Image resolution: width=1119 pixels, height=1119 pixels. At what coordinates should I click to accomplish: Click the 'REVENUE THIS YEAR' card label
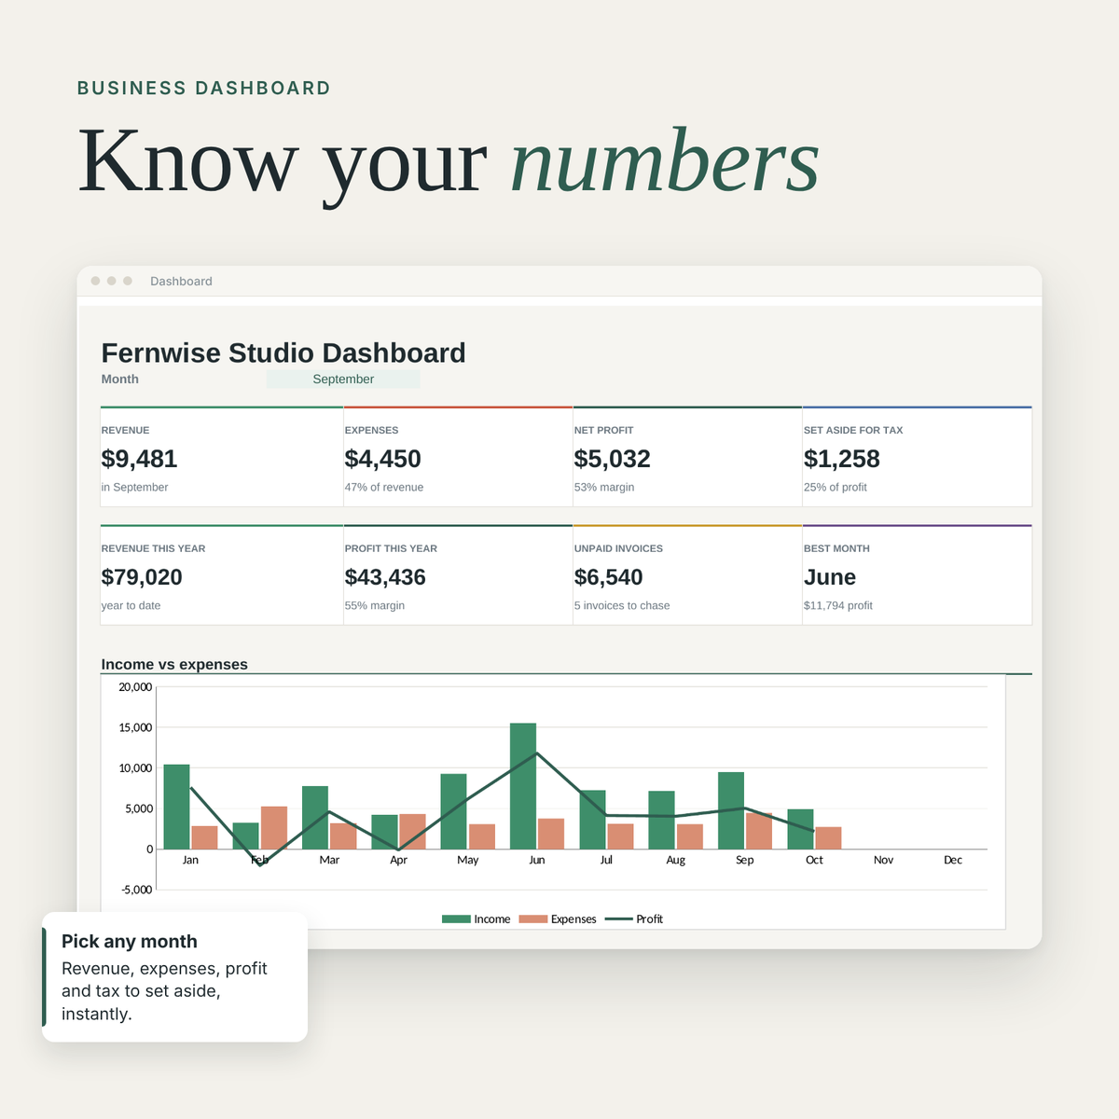[153, 548]
